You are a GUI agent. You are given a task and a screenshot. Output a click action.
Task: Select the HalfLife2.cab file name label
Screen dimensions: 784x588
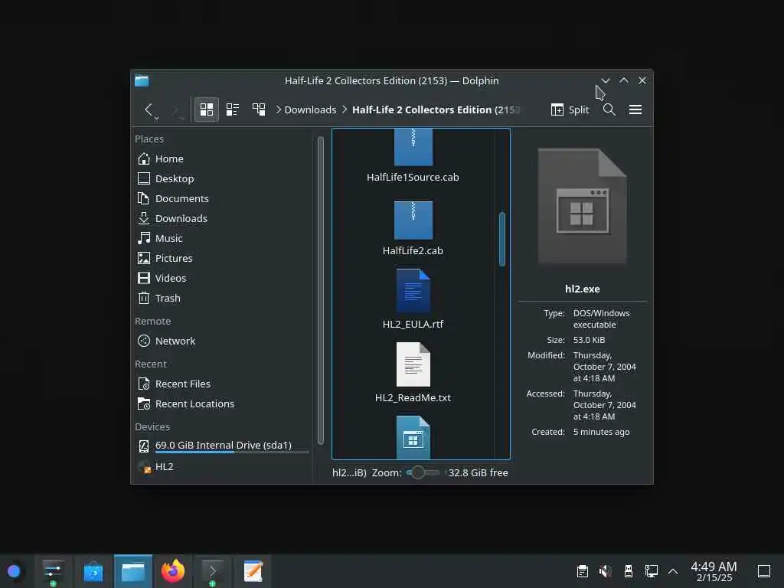pos(413,250)
